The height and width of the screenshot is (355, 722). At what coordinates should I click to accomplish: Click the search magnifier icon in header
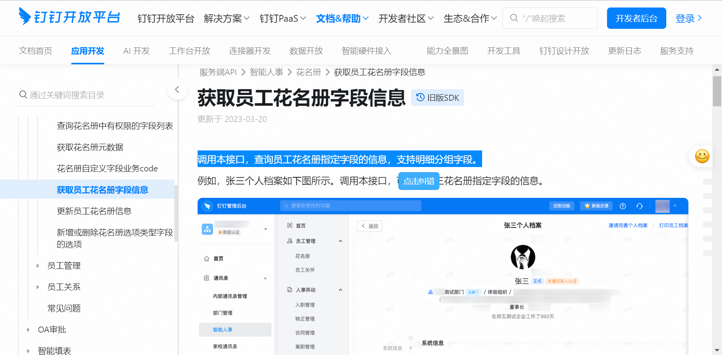pos(514,18)
